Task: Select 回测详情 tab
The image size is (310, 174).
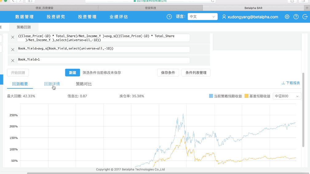Action: click(x=52, y=84)
